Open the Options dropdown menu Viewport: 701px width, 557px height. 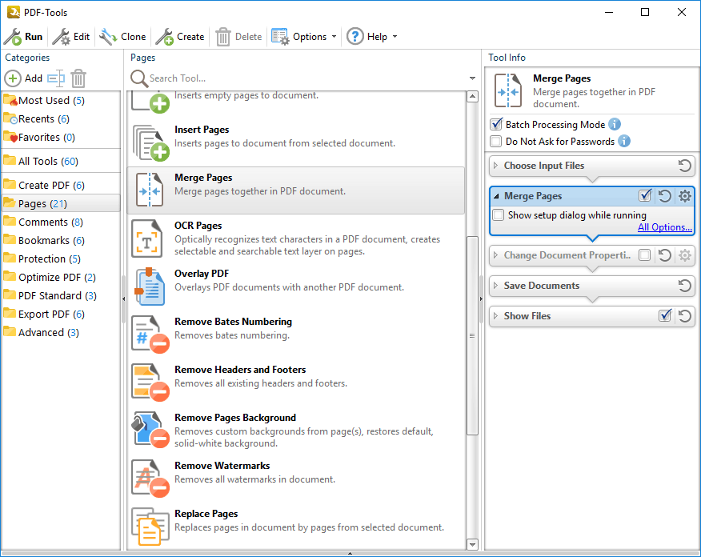tap(304, 37)
